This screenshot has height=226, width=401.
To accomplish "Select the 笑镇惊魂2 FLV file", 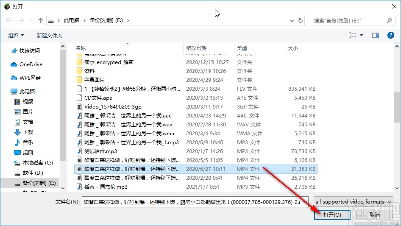I will click(x=196, y=89).
